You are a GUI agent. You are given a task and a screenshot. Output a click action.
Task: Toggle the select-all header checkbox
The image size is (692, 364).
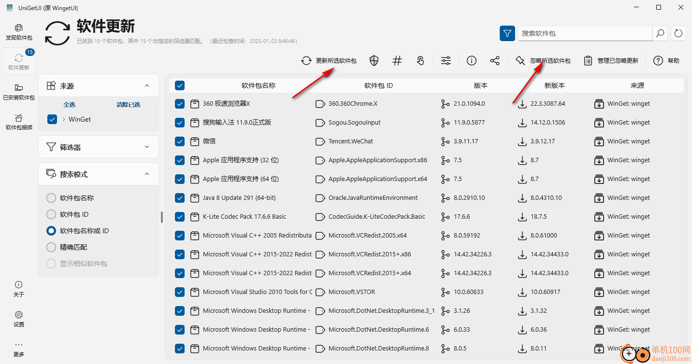[180, 85]
